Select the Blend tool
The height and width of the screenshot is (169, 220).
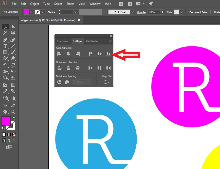pos(13,91)
